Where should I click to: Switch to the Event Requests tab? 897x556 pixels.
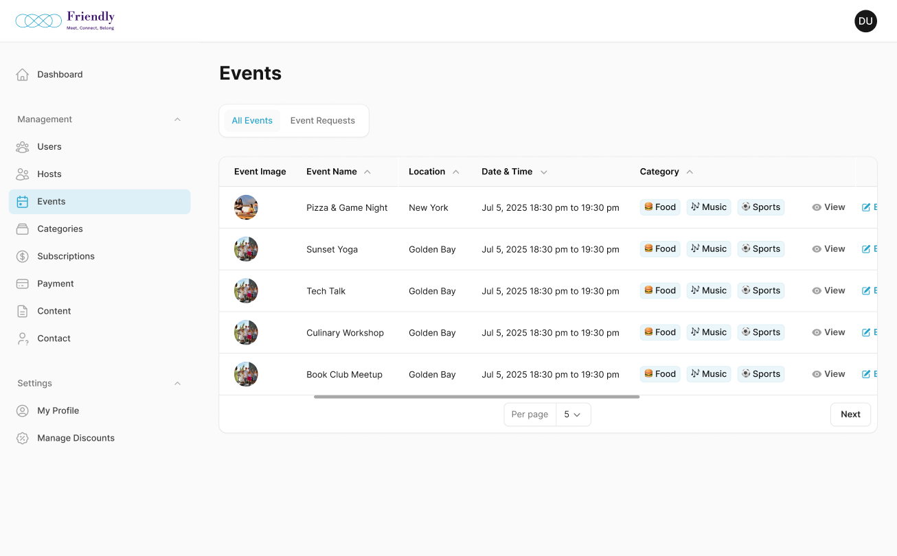pos(322,121)
